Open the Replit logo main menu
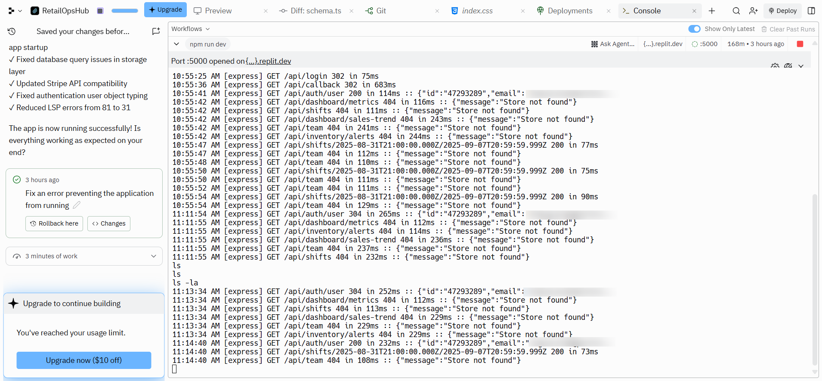This screenshot has height=381, width=822. tap(11, 11)
